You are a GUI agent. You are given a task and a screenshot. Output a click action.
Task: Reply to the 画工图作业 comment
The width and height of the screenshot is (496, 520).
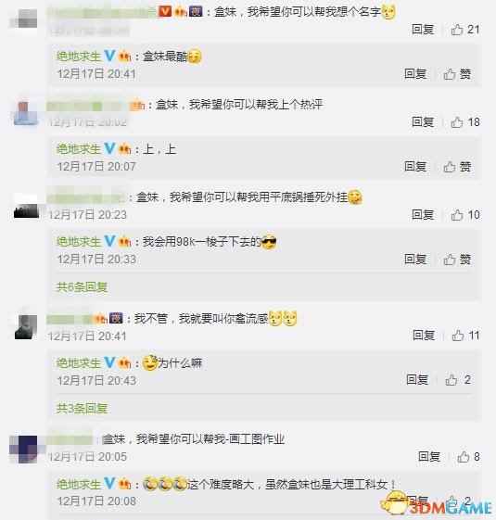point(429,456)
